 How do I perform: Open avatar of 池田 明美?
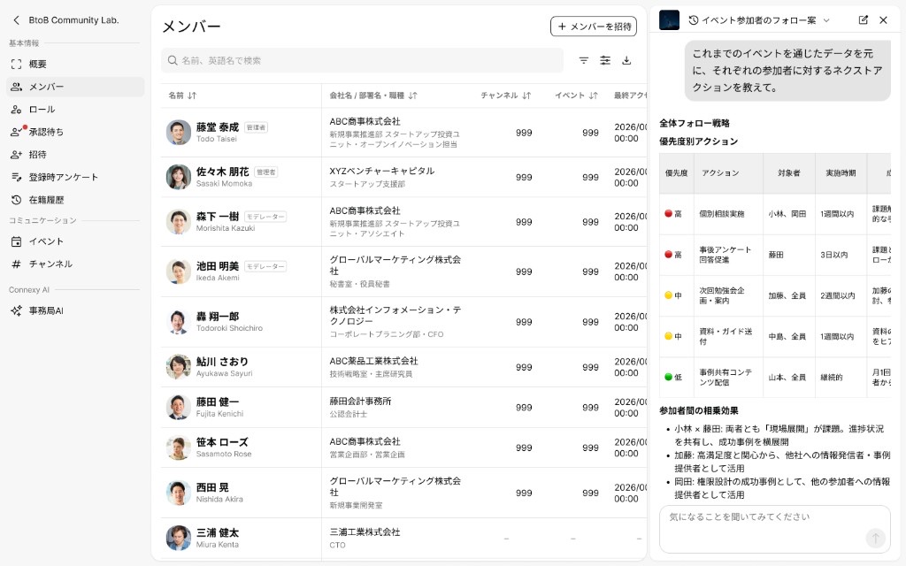pyautogui.click(x=179, y=272)
